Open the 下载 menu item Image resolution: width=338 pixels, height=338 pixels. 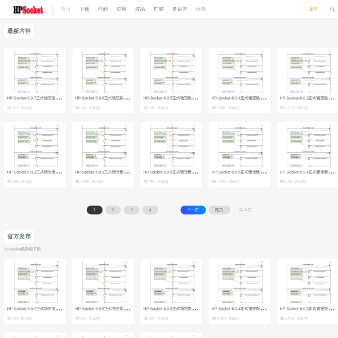click(84, 9)
